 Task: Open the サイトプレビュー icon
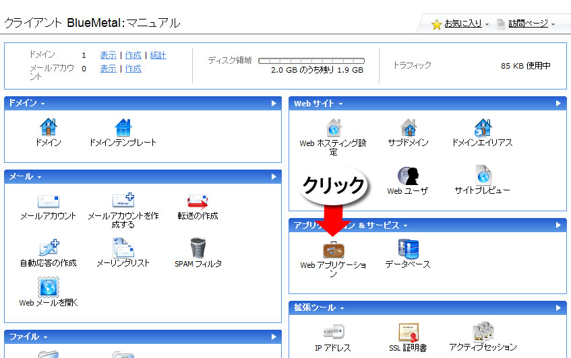click(x=482, y=176)
